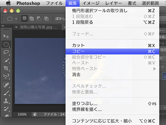
Task: Click the status bar preview icon
Action: coord(35,114)
